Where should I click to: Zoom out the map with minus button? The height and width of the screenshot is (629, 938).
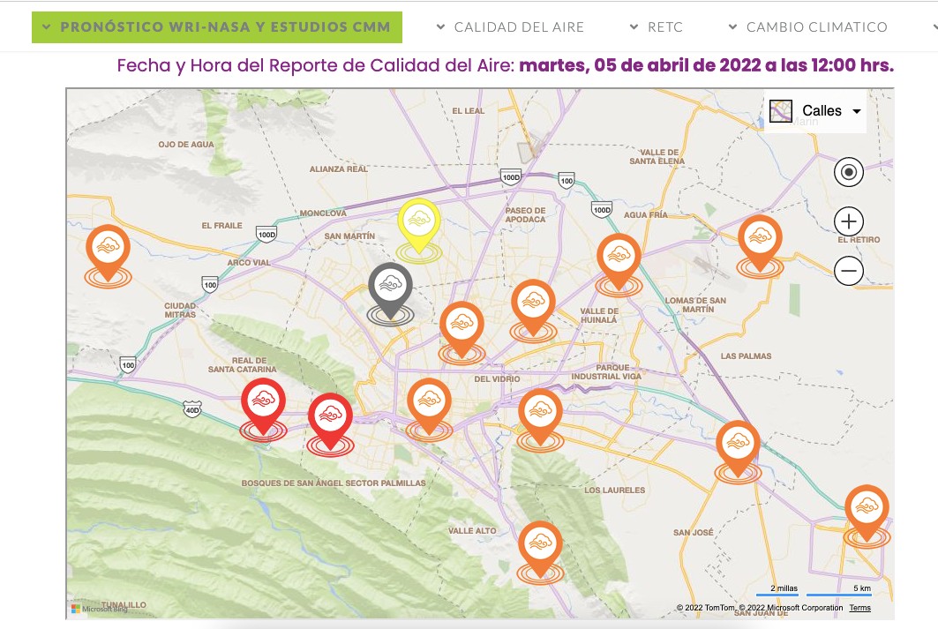point(849,271)
